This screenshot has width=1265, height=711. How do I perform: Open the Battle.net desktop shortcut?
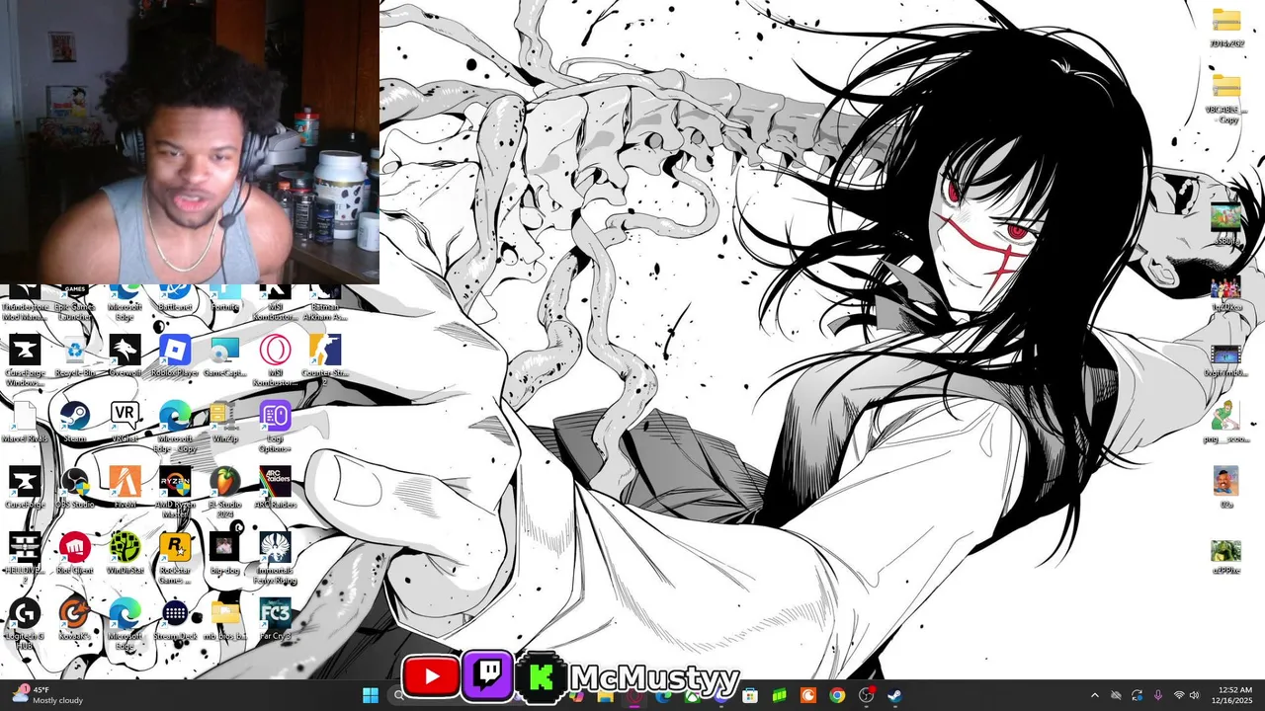(175, 297)
